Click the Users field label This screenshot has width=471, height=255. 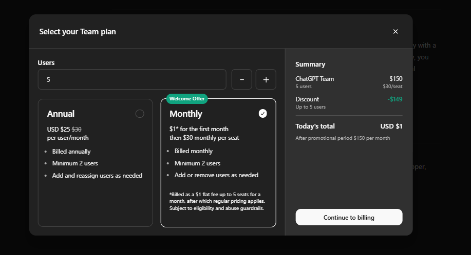[x=46, y=63]
